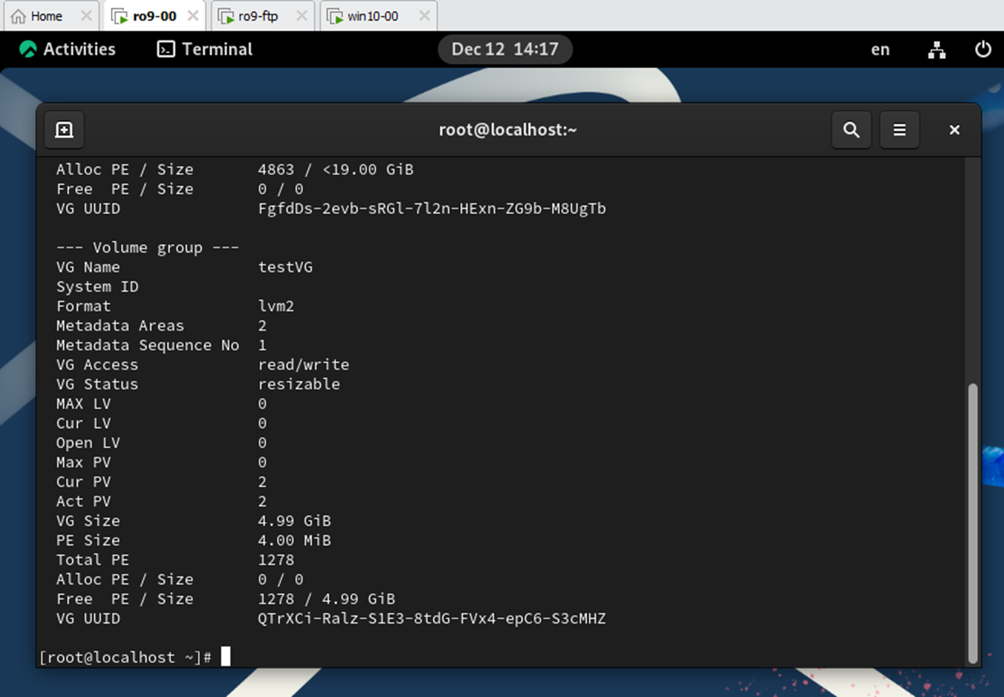This screenshot has width=1004, height=697.
Task: Click the network status icon
Action: pos(936,49)
